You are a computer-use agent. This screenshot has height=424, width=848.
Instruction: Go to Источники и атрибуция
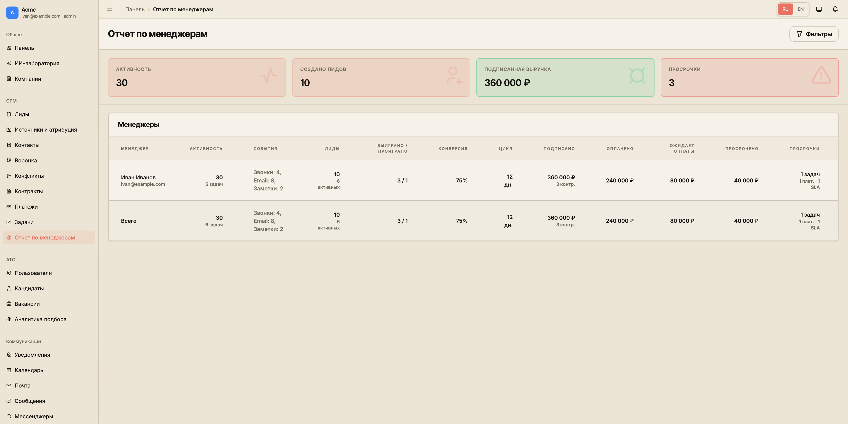(x=49, y=130)
